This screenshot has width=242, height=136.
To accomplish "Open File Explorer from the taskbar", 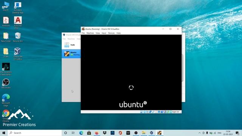I will click(144, 133).
